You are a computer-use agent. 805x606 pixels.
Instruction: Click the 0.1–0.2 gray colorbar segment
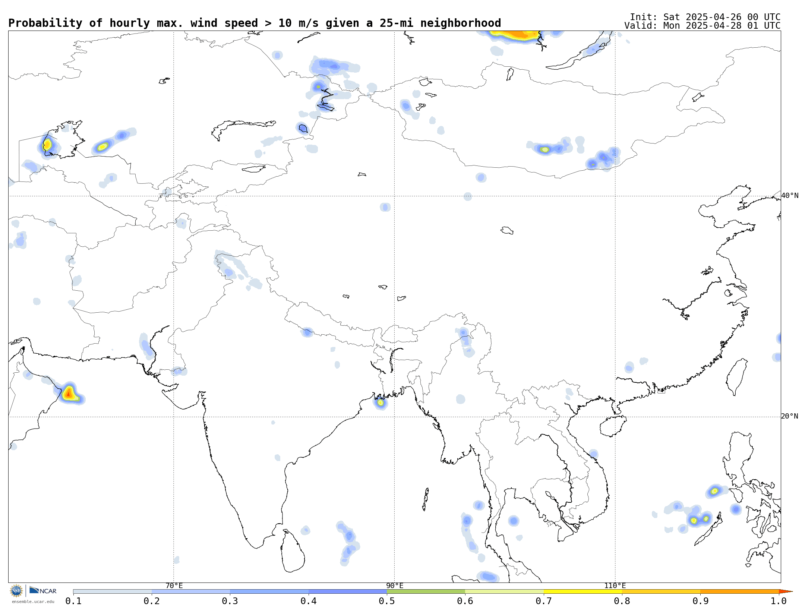[113, 591]
